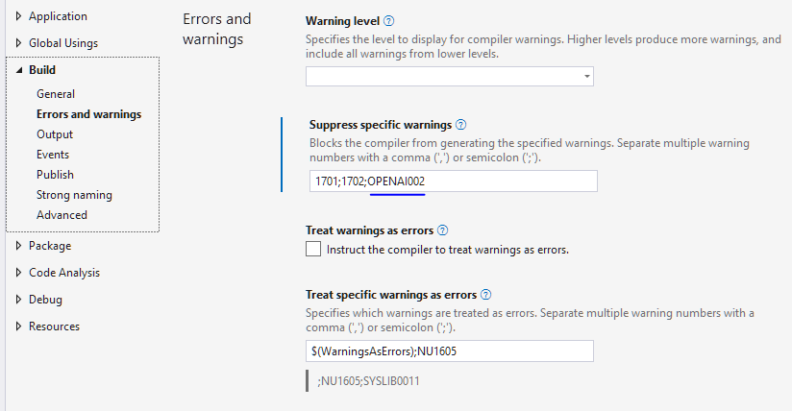Image resolution: width=792 pixels, height=411 pixels.
Task: Click help icon beside Suppress specific warnings
Action: point(461,125)
